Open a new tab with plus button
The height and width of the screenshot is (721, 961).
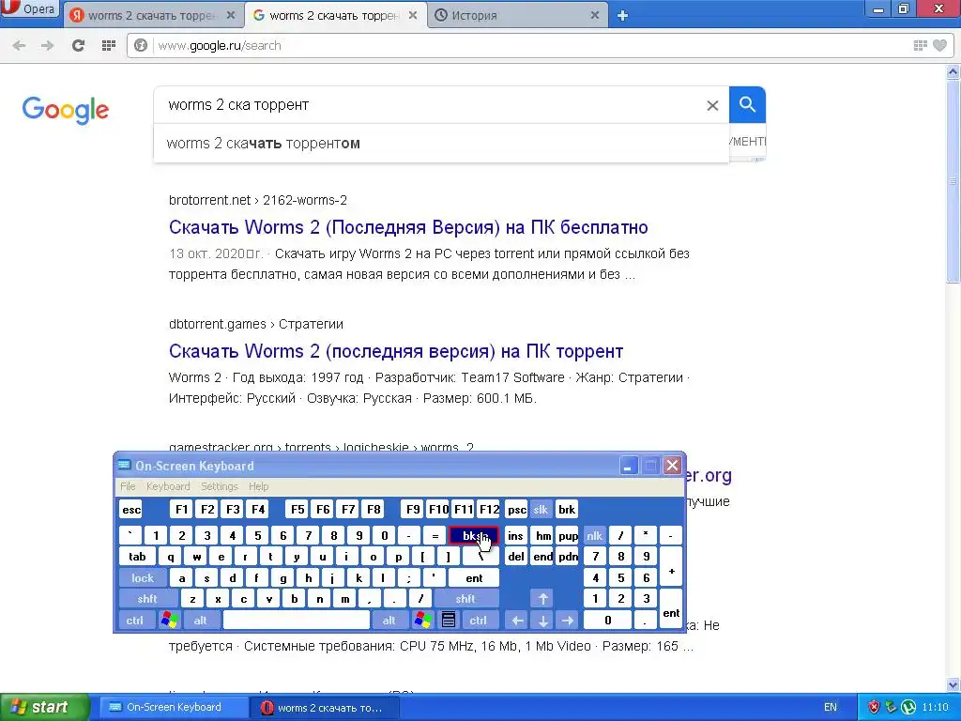coord(623,15)
